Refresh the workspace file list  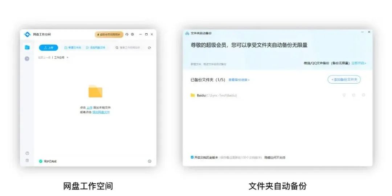[x=149, y=48]
